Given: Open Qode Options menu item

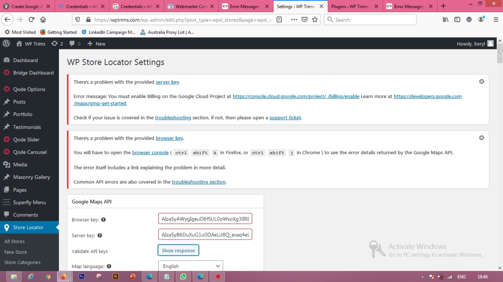Looking at the screenshot, I should [x=29, y=89].
